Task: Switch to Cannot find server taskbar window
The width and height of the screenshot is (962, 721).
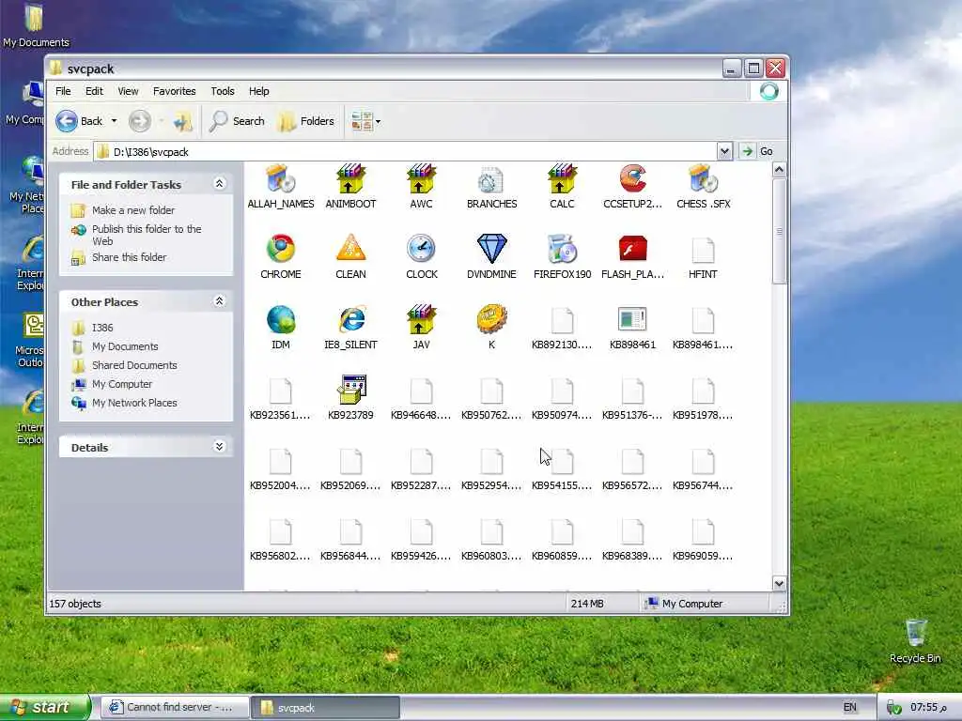Action: tap(174, 708)
